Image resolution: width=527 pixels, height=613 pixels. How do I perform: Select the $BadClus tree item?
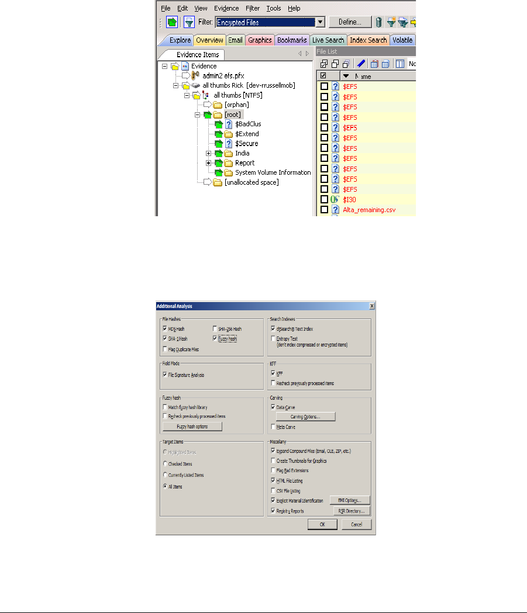[x=248, y=124]
